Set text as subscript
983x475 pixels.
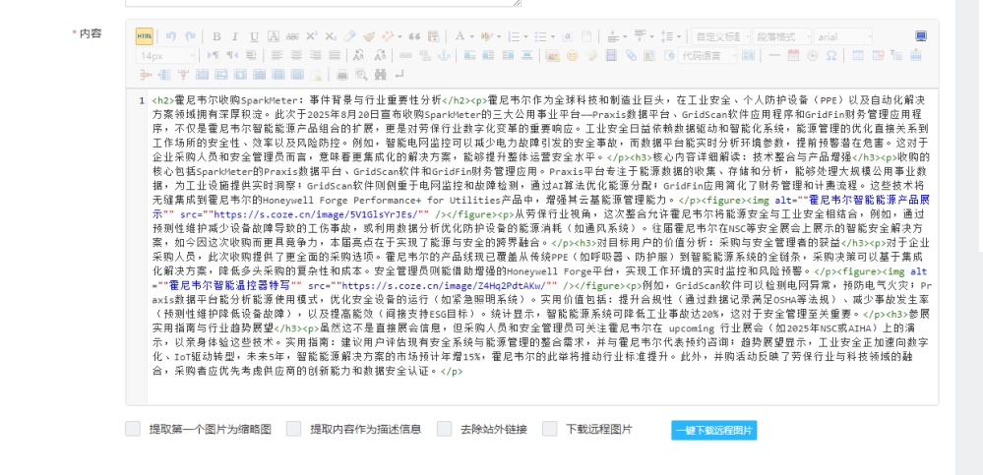pyautogui.click(x=331, y=36)
